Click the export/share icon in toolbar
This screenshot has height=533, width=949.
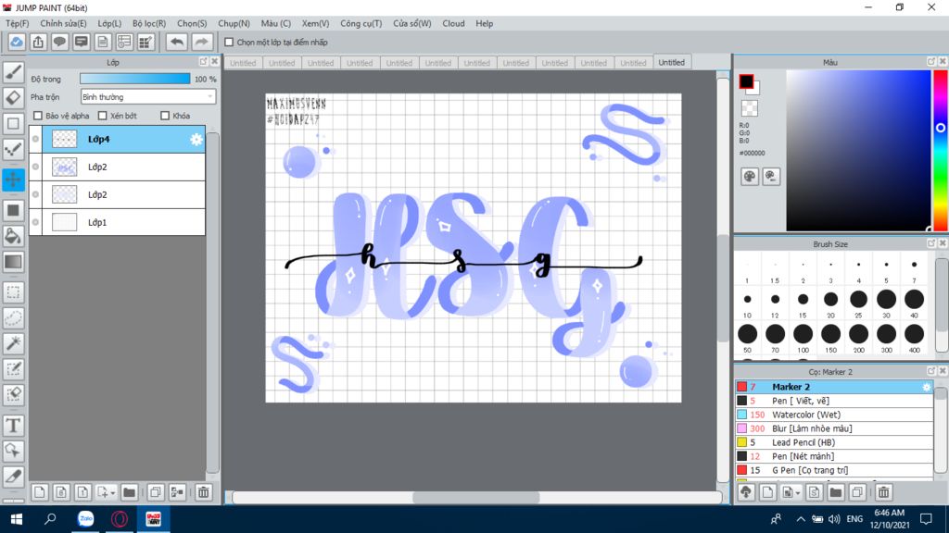tap(38, 42)
